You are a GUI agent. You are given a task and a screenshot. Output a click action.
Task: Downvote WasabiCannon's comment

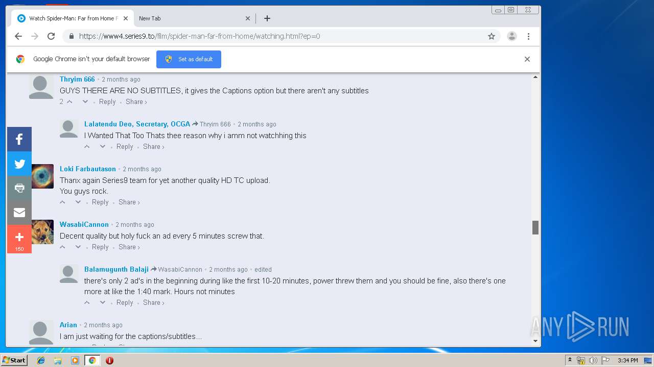click(x=78, y=247)
